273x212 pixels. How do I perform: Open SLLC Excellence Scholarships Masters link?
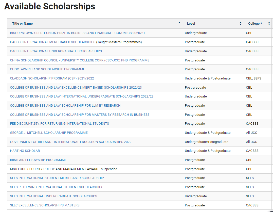45,205
